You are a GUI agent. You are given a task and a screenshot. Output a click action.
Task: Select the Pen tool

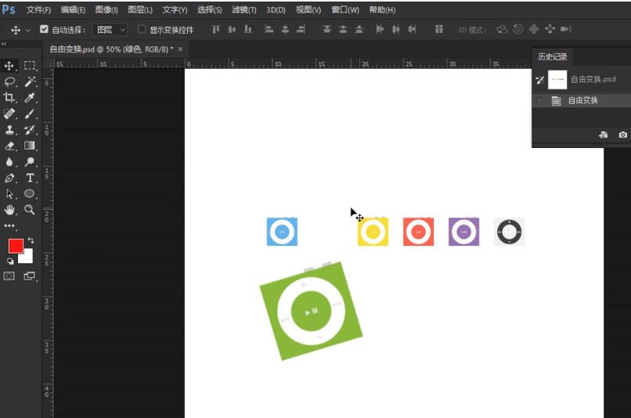click(9, 178)
